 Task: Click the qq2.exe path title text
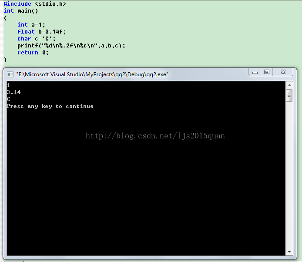click(x=92, y=74)
